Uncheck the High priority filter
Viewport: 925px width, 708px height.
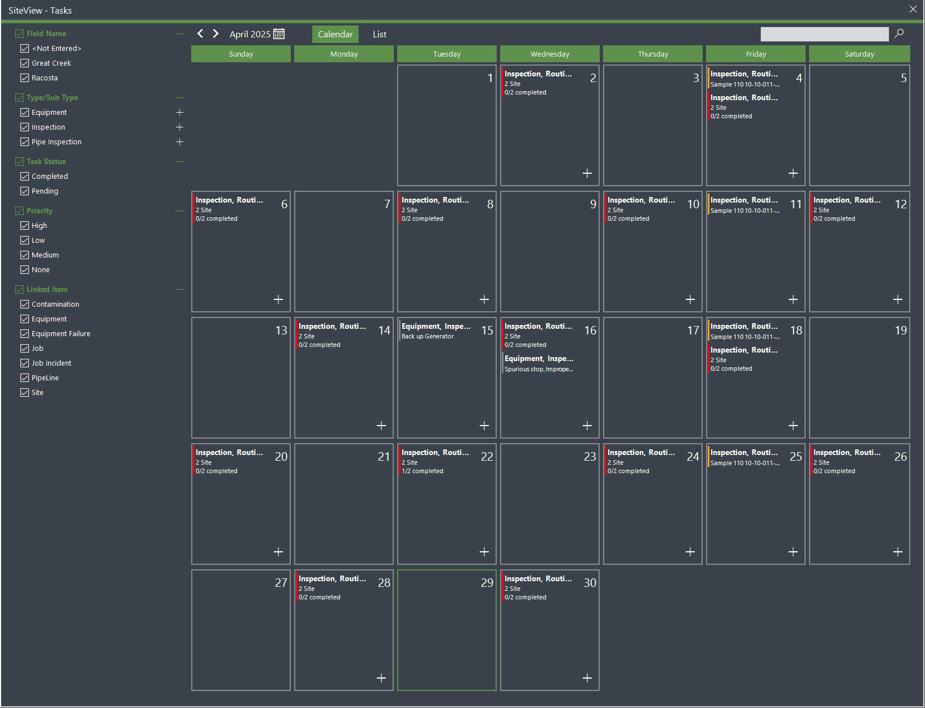tap(24, 225)
